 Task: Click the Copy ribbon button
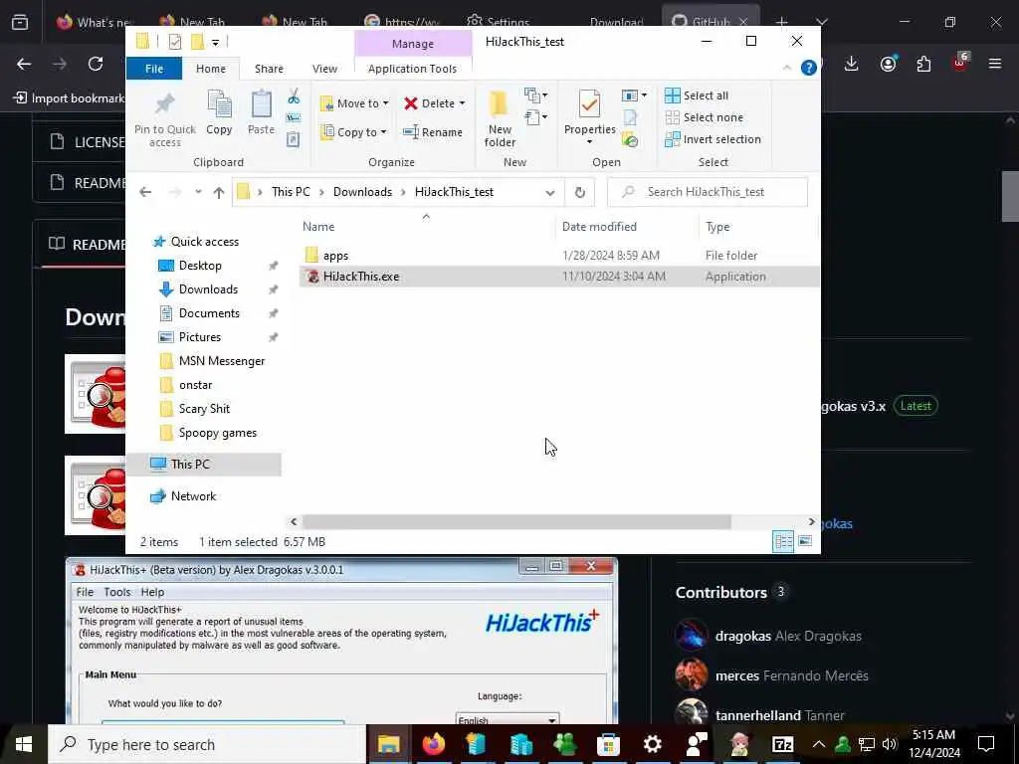click(219, 113)
